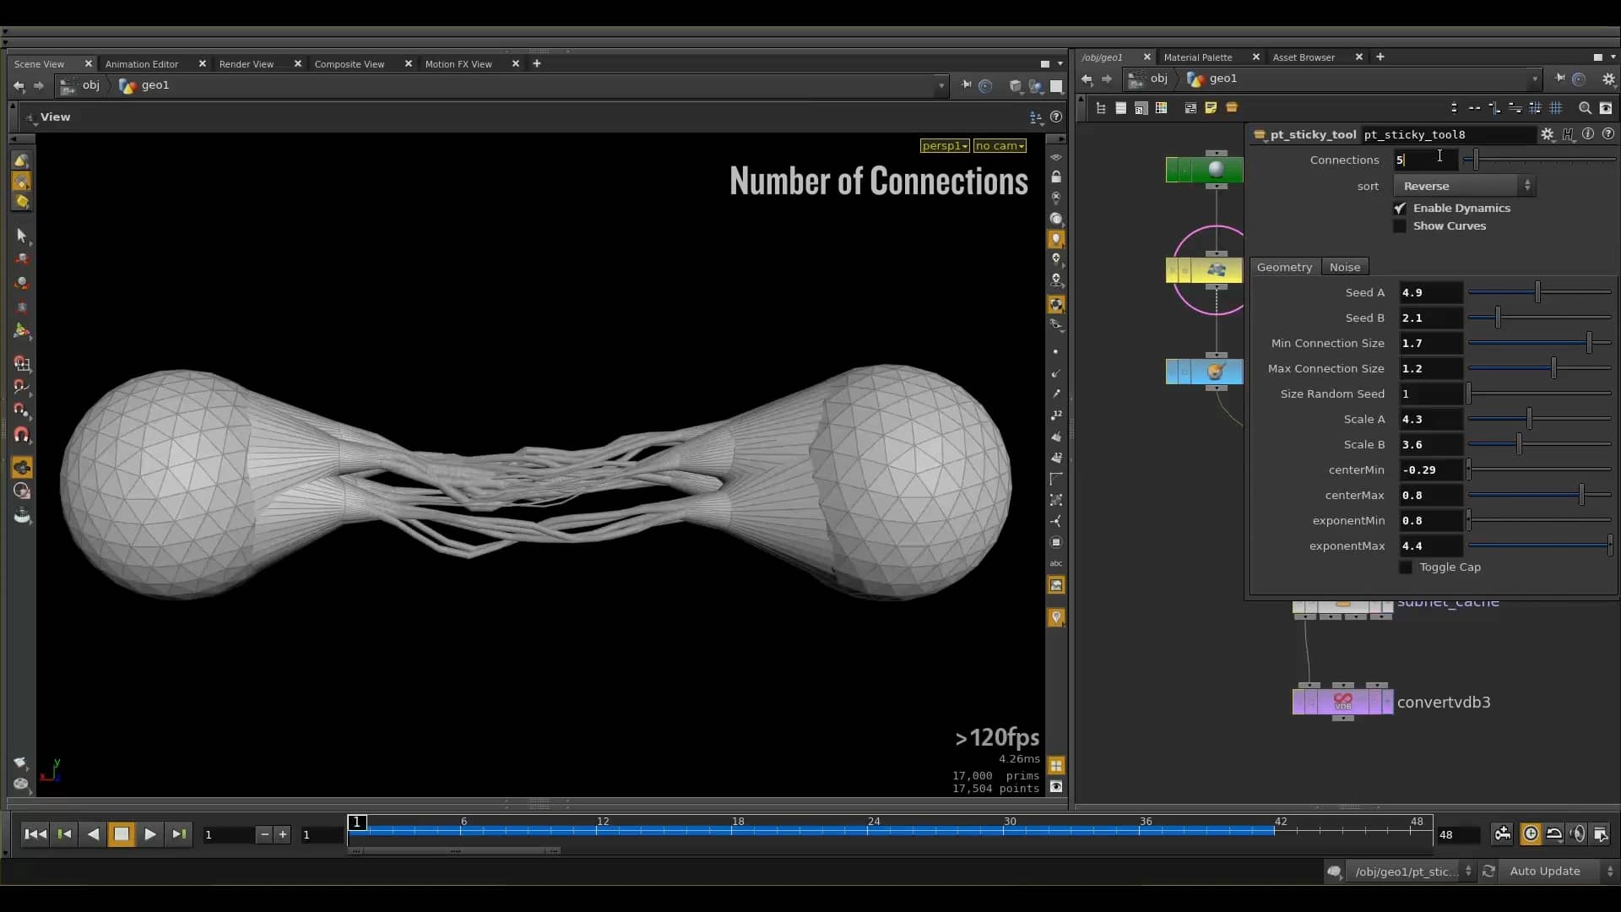Click the magnifying glass search icon in network editor
Screen dimensions: 1621x912
[x=1586, y=108]
